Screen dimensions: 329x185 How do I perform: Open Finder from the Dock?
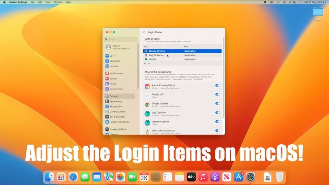(49, 177)
